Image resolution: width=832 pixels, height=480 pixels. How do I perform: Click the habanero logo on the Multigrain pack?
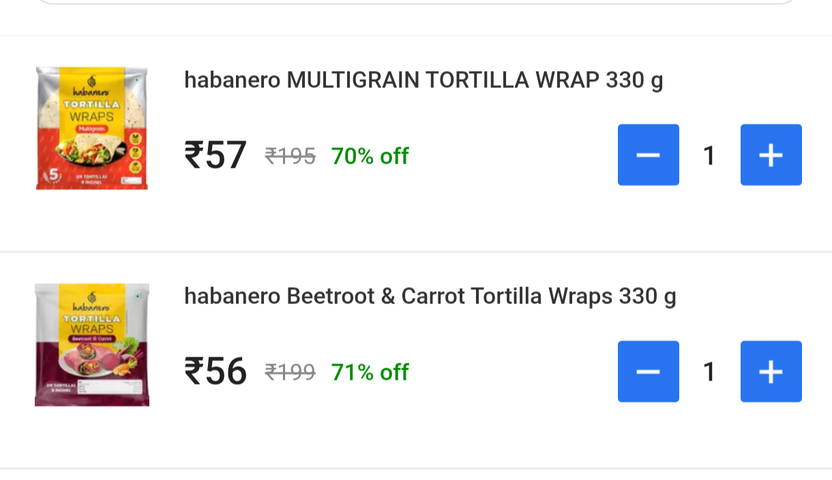(x=91, y=87)
